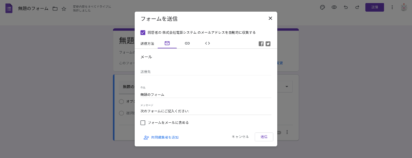Click the 送信先 recipient field
The height and width of the screenshot is (158, 412).
coord(206,72)
